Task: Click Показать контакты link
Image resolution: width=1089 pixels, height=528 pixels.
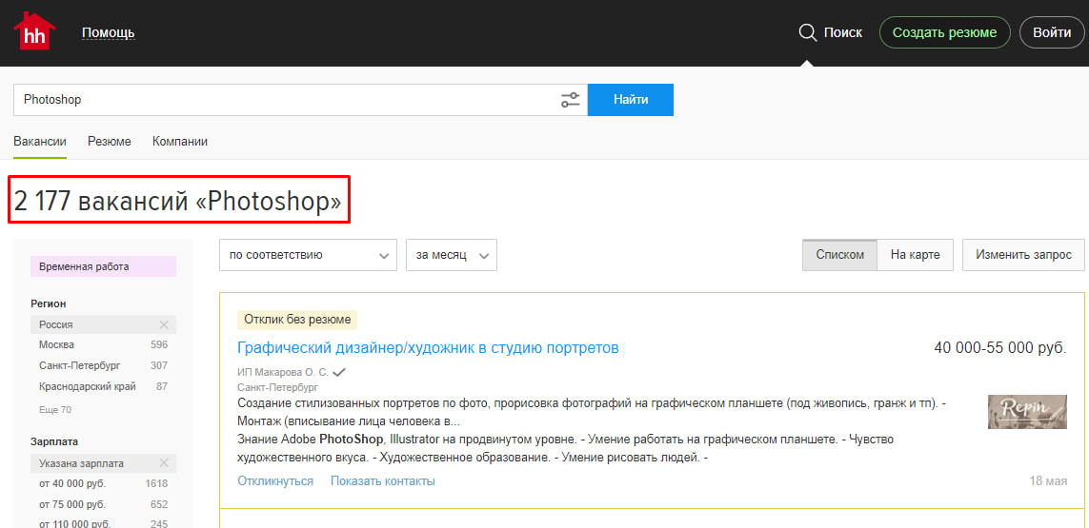Action: point(383,480)
